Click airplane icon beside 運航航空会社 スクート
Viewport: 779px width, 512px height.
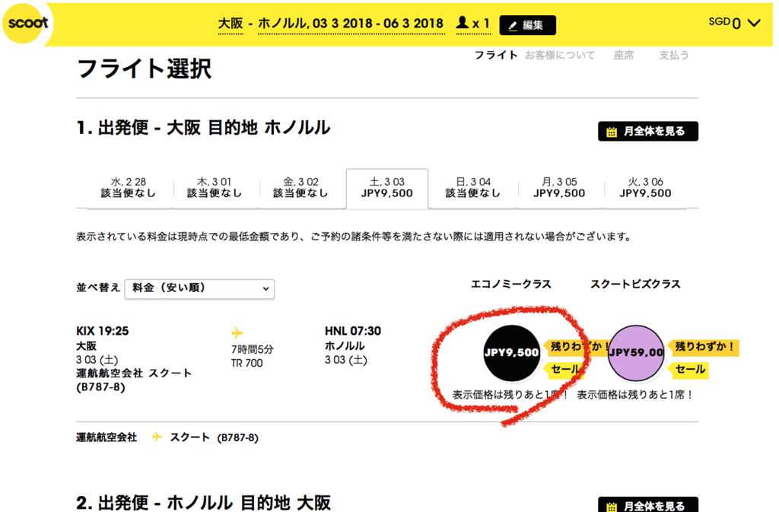tap(157, 437)
